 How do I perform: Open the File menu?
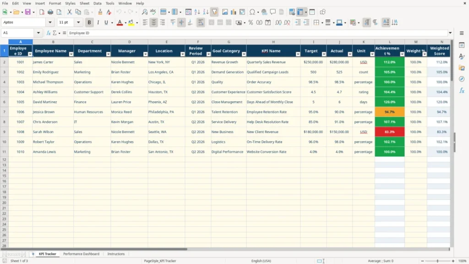point(5,3)
